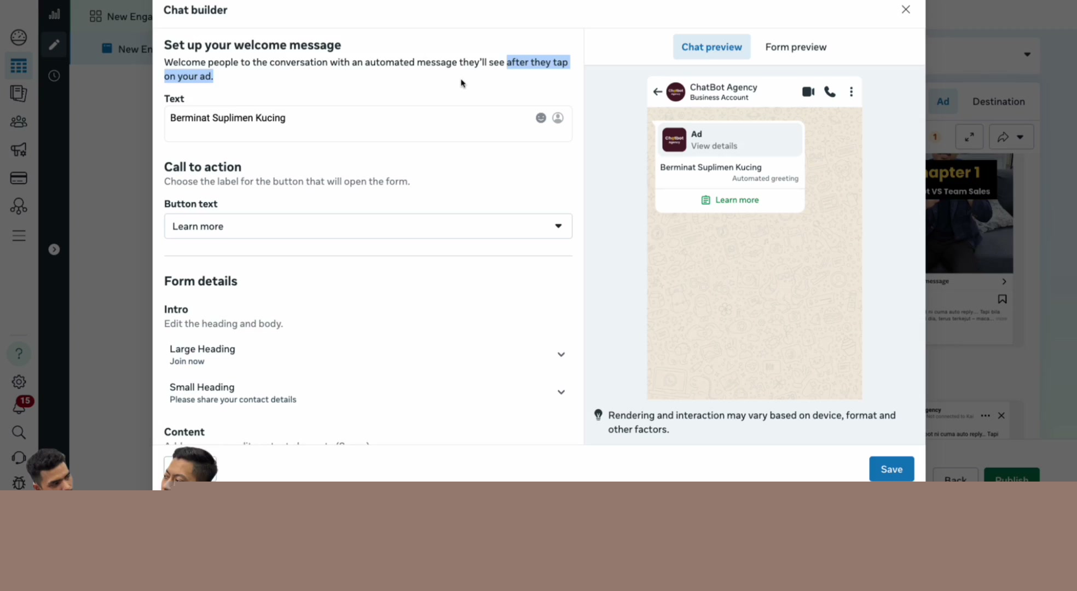
Task: Open notifications bell with 15 badge
Action: point(20,405)
